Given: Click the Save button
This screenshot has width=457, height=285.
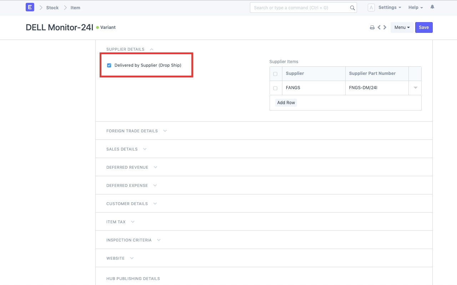Looking at the screenshot, I should click(424, 27).
